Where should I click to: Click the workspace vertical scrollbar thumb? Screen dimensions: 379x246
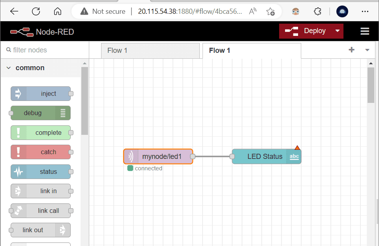371,85
